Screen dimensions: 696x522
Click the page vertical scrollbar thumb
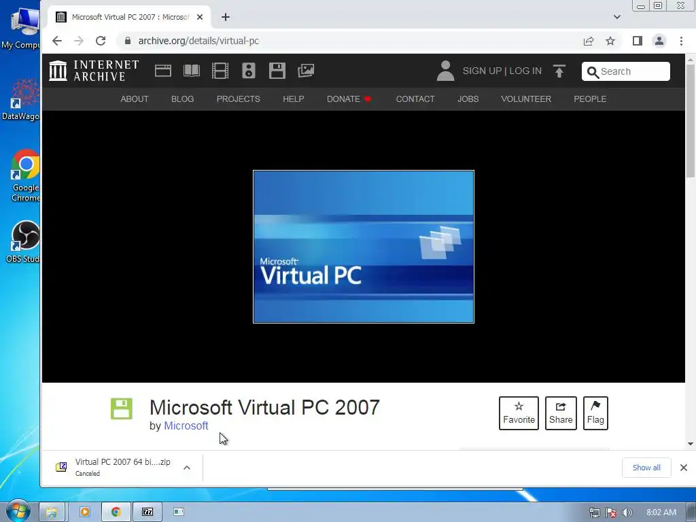pos(691,120)
